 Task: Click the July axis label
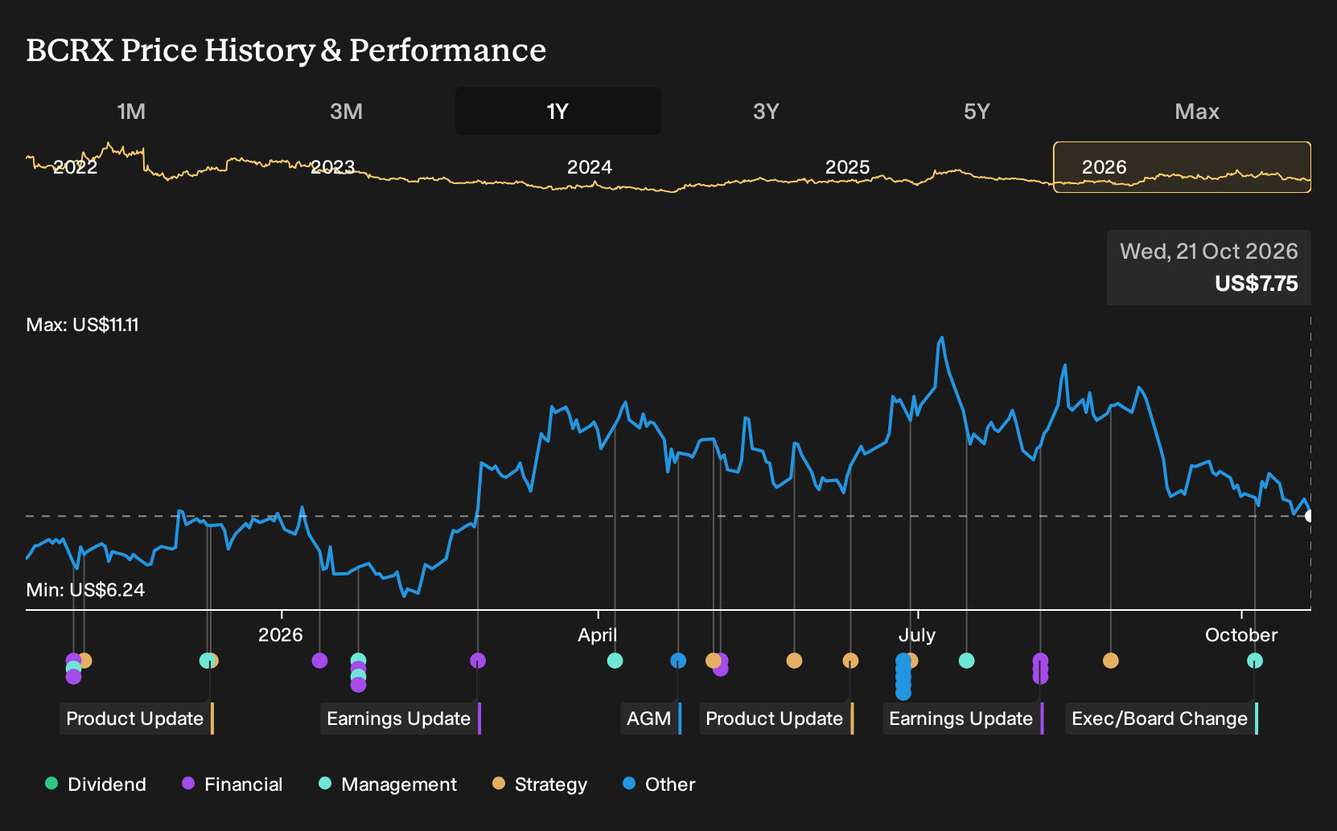tap(917, 635)
